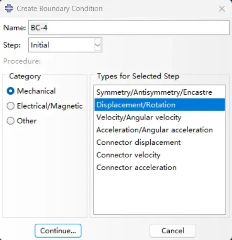232x240 pixels.
Task: Select the Mechanical category radio button
Action: tap(11, 91)
